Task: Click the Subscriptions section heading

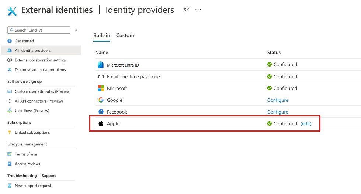Action: click(19, 122)
